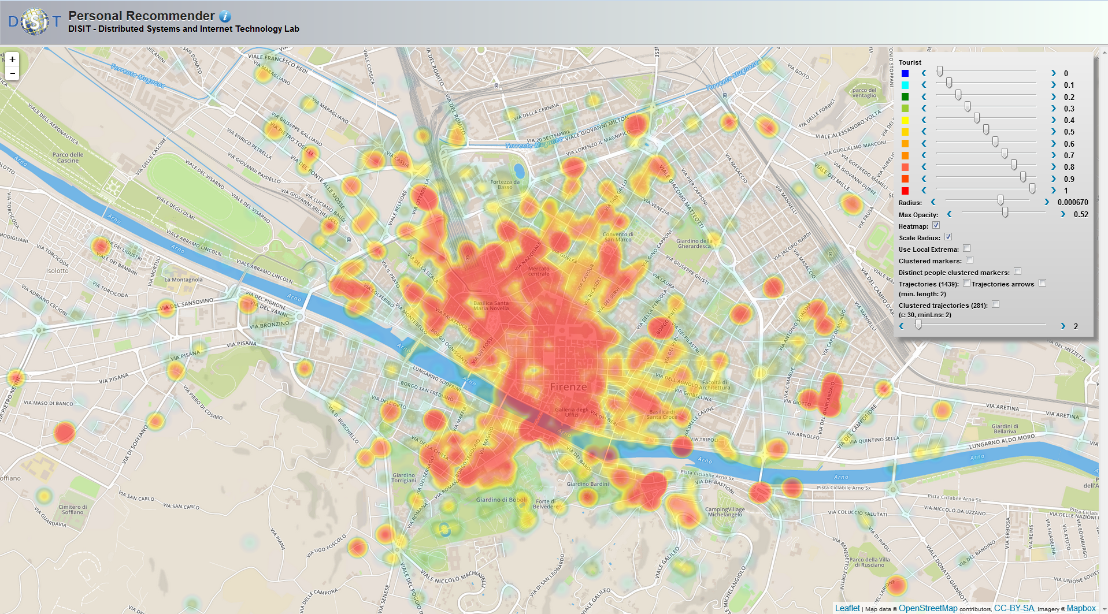This screenshot has height=614, width=1108.
Task: Click the Fortezza da Basso map label
Action: coord(505,184)
